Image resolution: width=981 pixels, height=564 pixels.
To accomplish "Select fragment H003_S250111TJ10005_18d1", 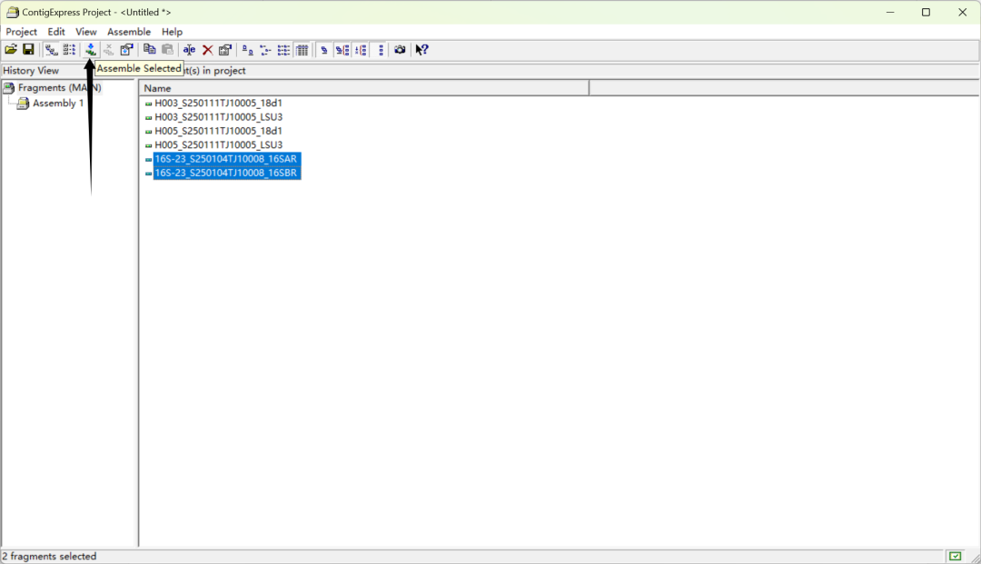I will (218, 103).
